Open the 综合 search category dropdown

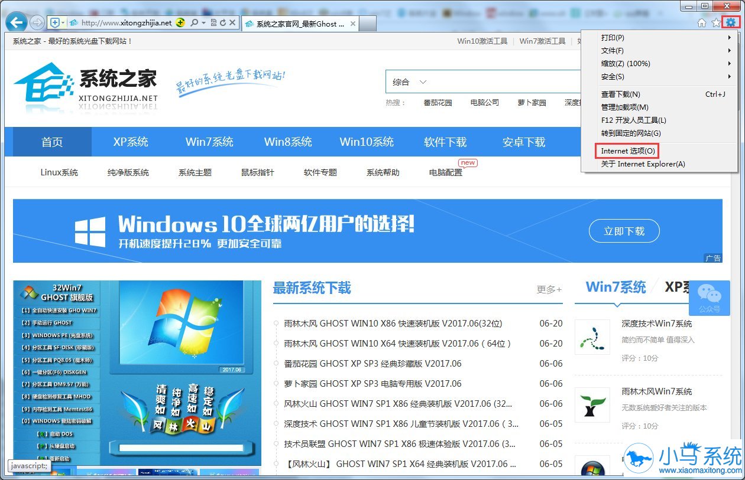point(410,82)
